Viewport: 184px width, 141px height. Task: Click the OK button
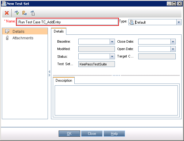click(69, 134)
